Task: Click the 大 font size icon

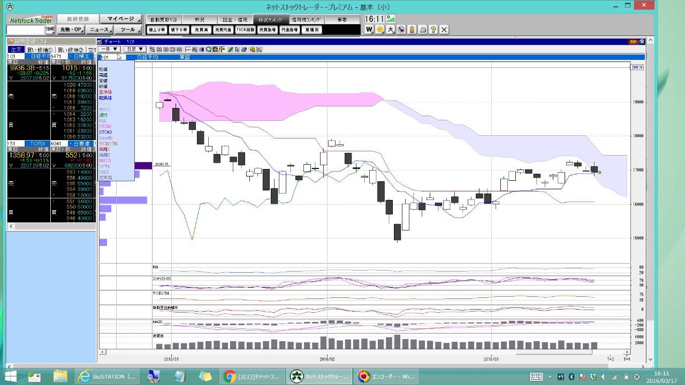Action: pos(391,30)
